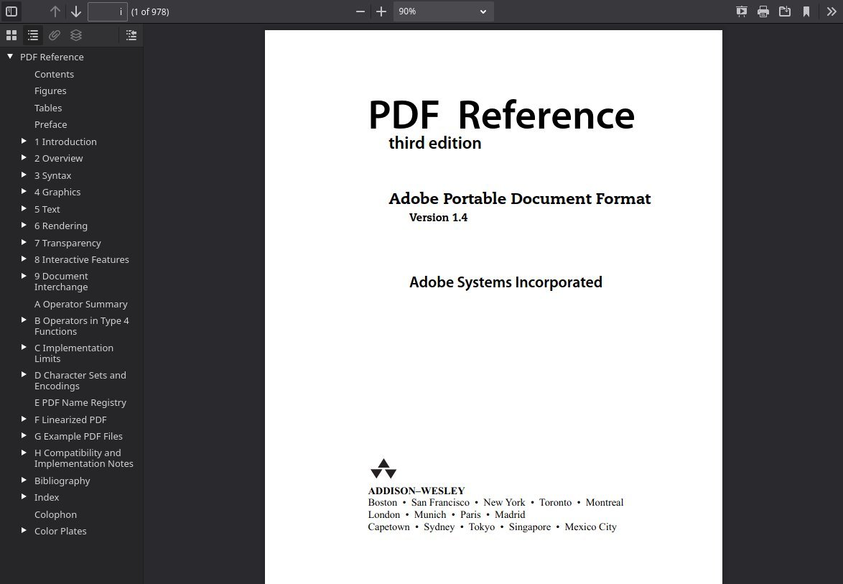Click the current outline item icon

[x=131, y=35]
